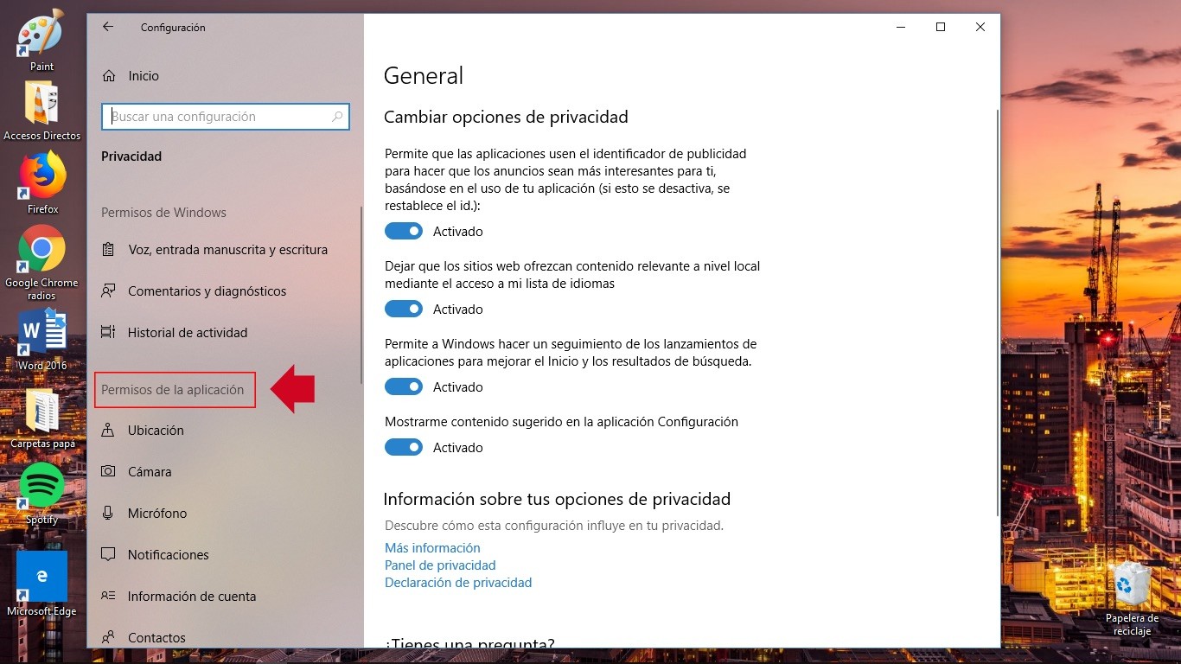Click the back arrow in Configuración
This screenshot has width=1181, height=664.
pyautogui.click(x=107, y=27)
